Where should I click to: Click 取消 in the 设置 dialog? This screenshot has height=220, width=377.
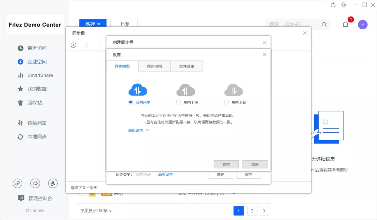[x=255, y=164]
